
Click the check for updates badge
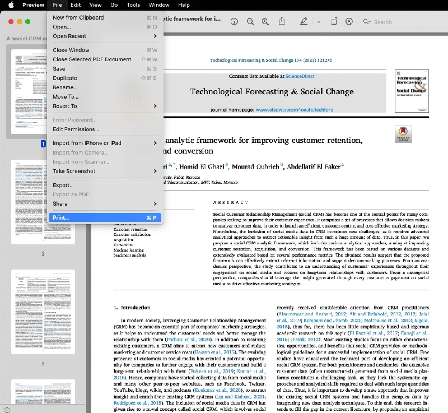[403, 134]
